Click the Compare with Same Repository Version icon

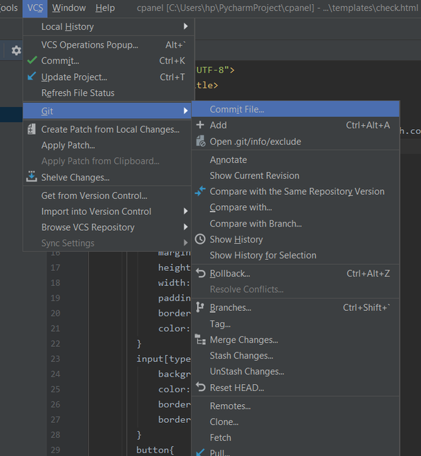200,191
